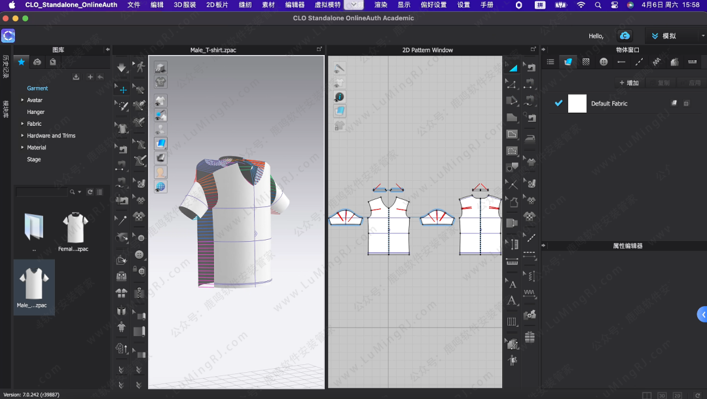Open the 模拟 mode dropdown
This screenshot has height=399, width=707.
(x=674, y=36)
